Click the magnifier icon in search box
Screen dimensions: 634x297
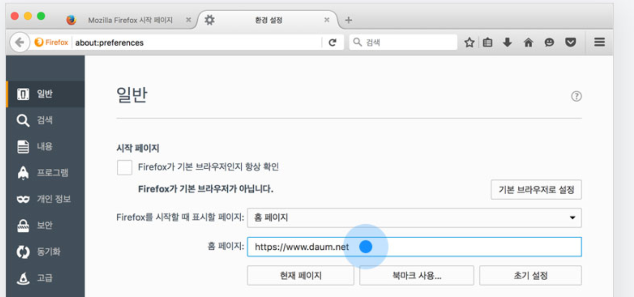coord(358,42)
